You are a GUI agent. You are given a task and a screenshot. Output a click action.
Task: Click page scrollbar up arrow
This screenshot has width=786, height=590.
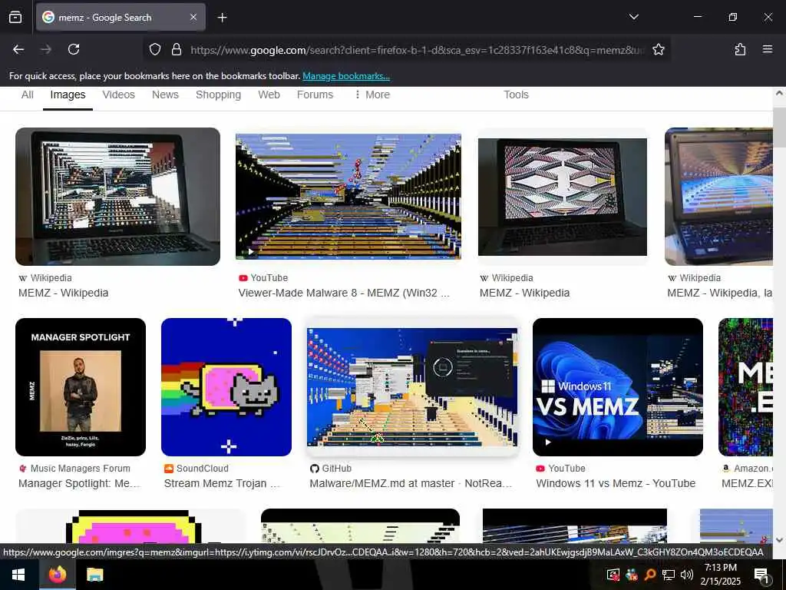pos(779,93)
